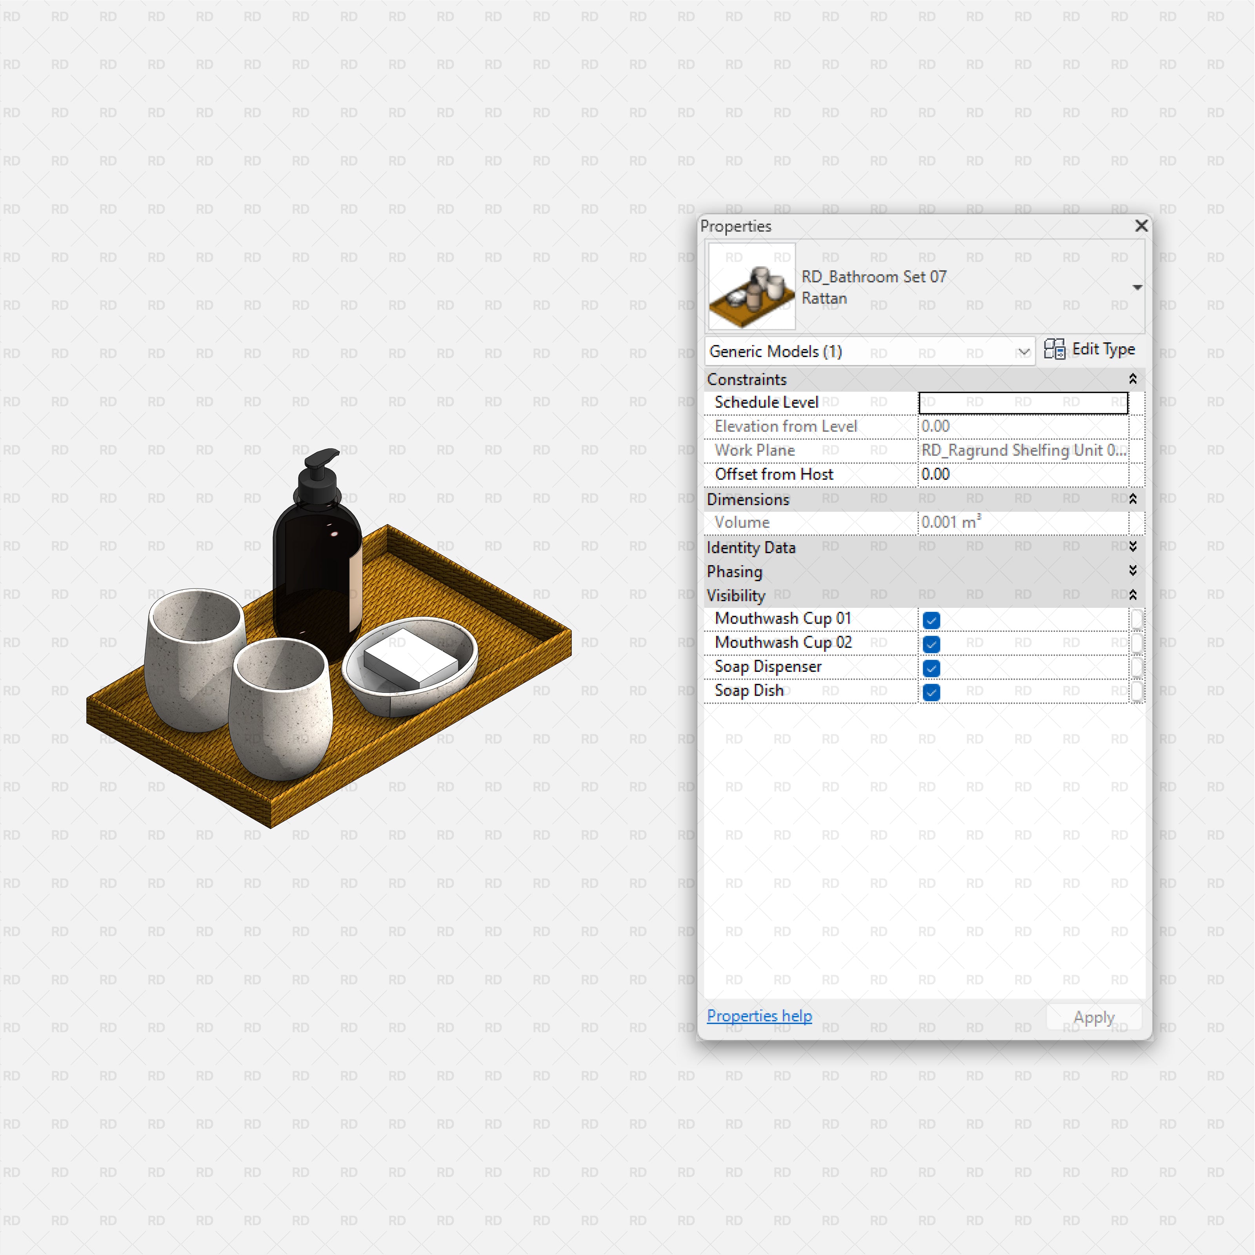This screenshot has width=1255, height=1255.
Task: Toggle Mouthwash Cup 02 checkbox
Action: point(931,644)
